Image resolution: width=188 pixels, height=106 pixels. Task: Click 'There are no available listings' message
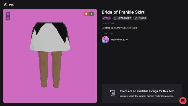click(147, 91)
